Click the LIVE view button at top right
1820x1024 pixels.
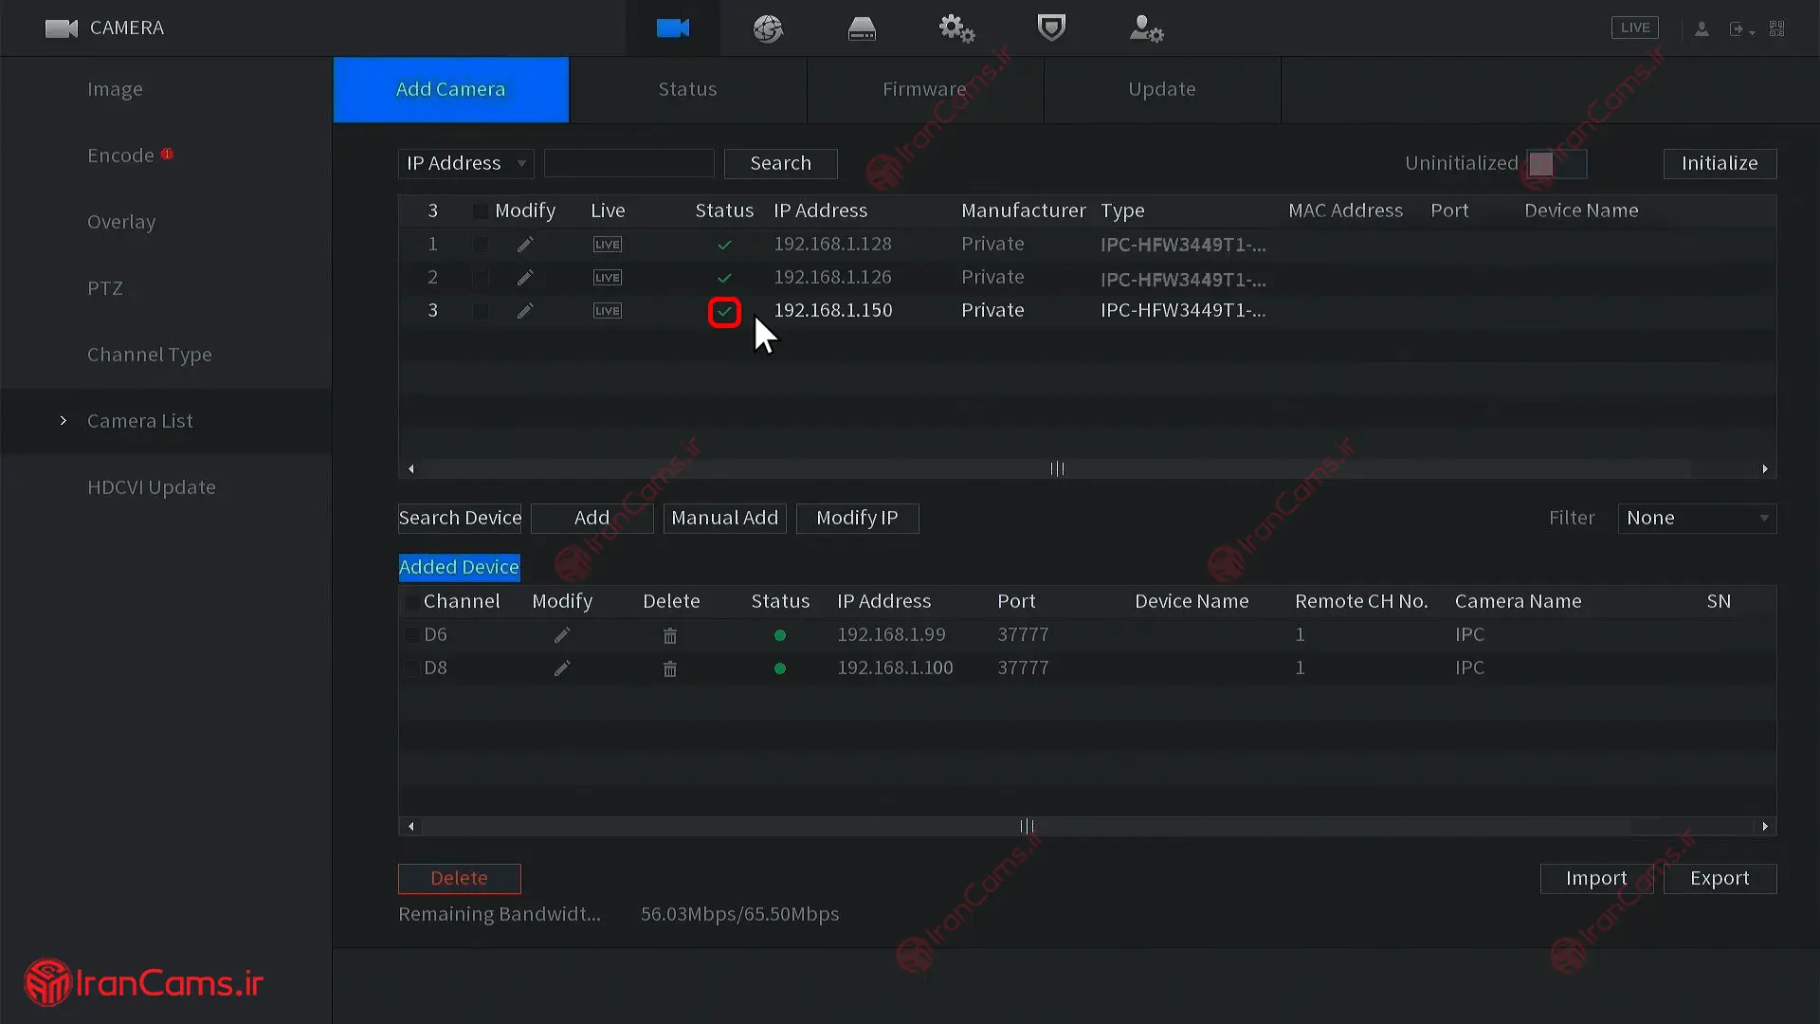click(1635, 27)
